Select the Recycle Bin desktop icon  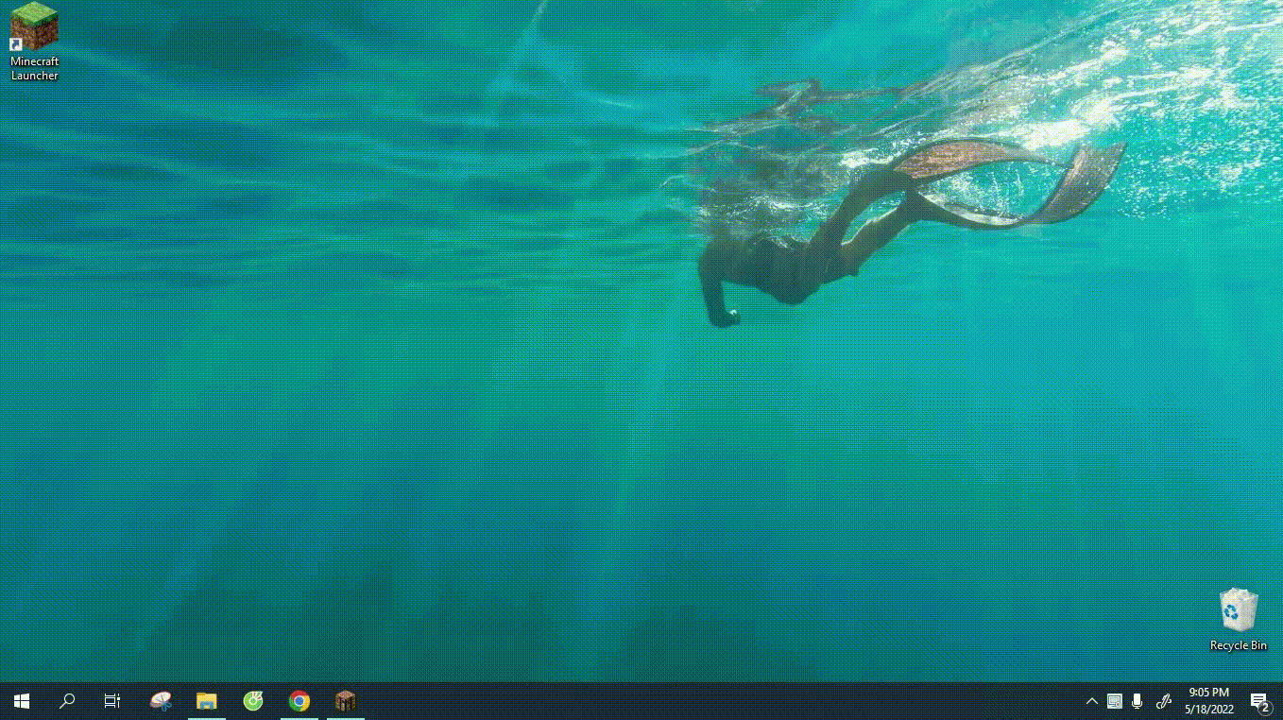click(1238, 620)
